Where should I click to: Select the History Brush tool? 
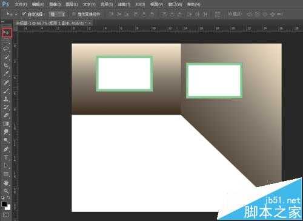click(6, 107)
